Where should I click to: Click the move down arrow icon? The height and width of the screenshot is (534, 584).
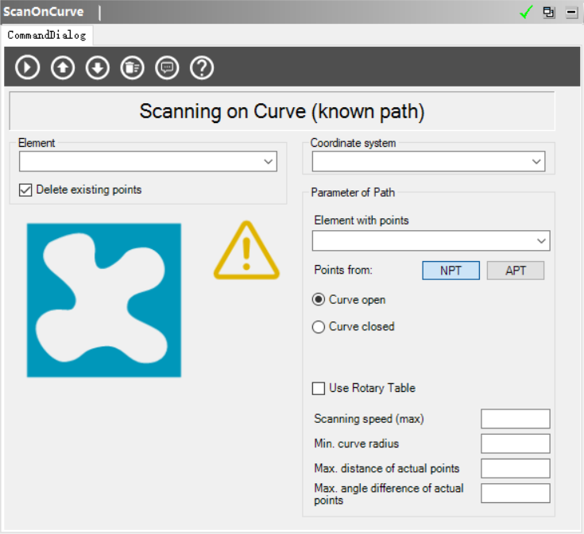tap(97, 67)
